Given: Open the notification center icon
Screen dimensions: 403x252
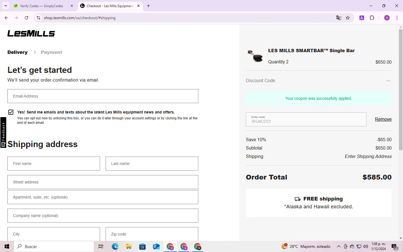Looking at the screenshot, I should pos(395,247).
